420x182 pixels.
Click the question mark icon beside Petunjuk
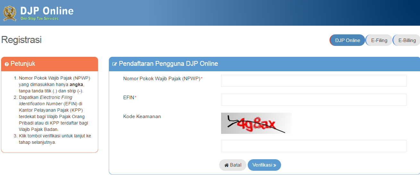click(7, 64)
